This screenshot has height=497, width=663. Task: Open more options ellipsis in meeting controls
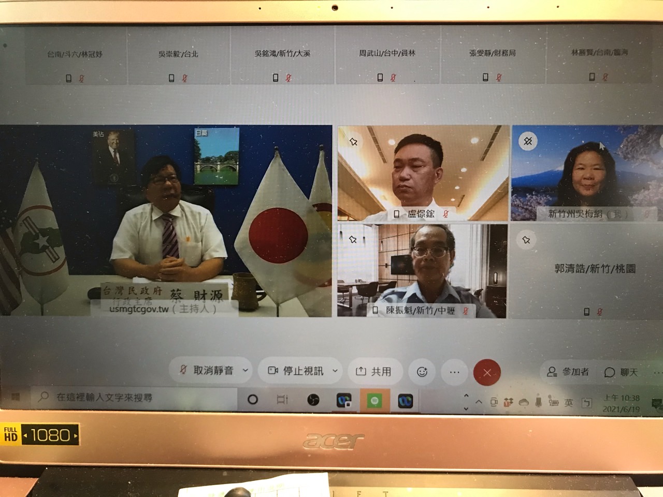click(x=454, y=372)
